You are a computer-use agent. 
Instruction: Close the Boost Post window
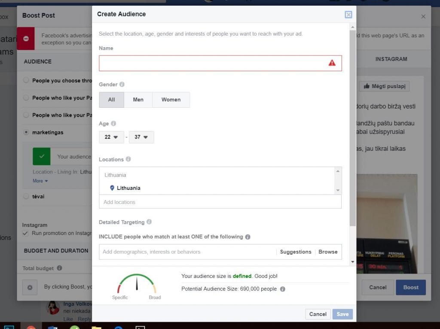coord(423,17)
